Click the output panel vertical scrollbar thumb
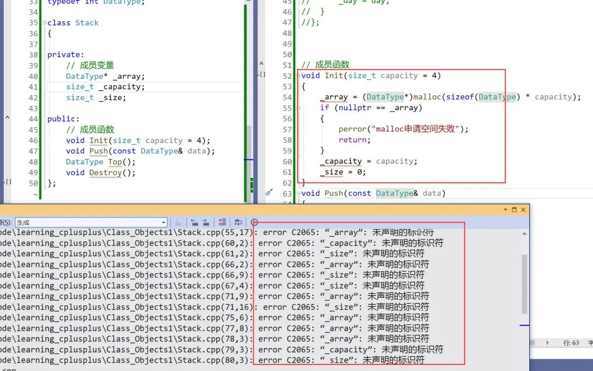 524,284
